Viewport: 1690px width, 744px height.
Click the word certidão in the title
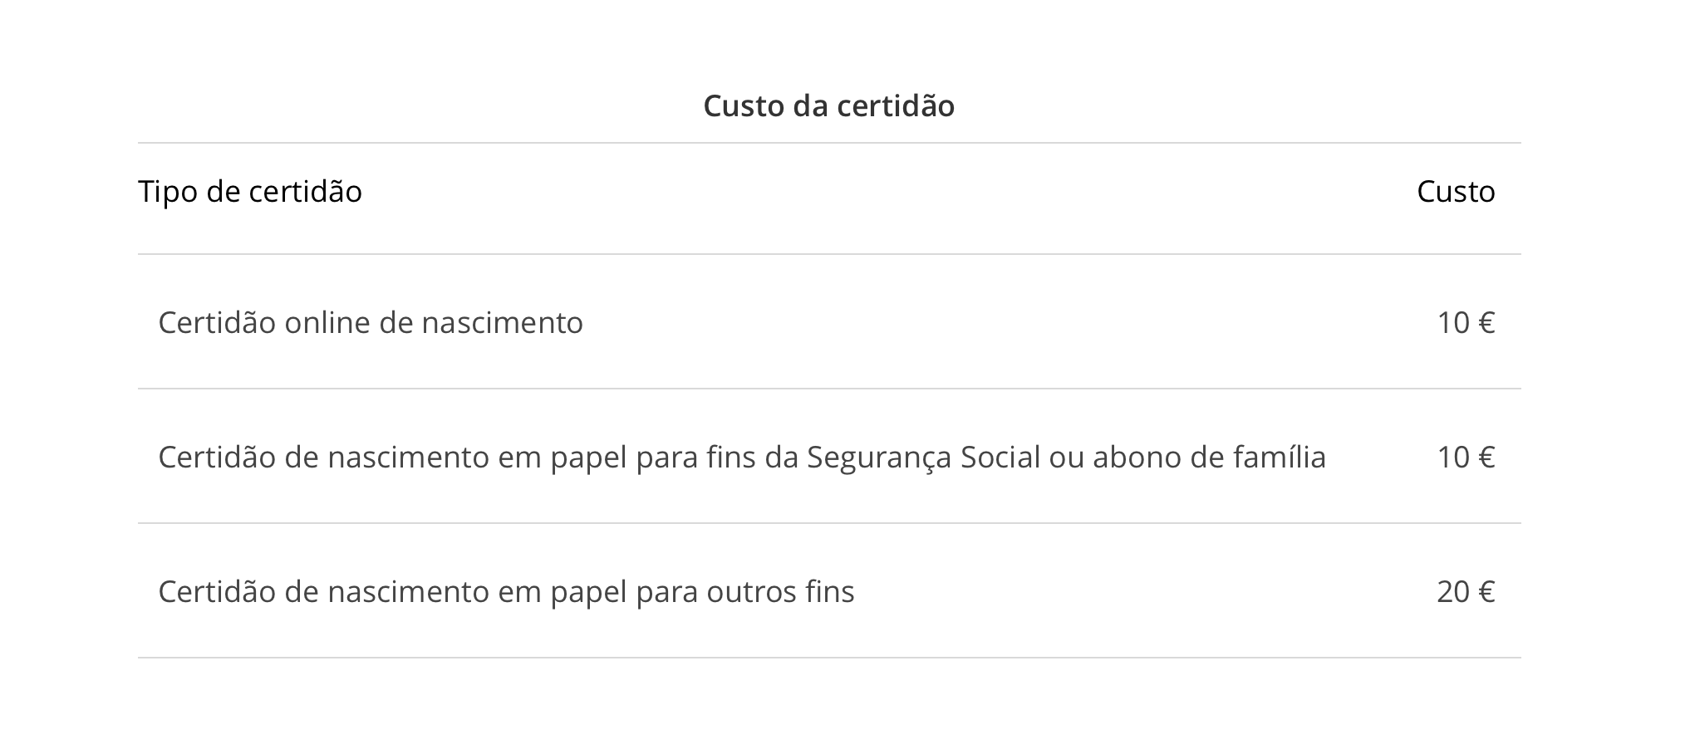pyautogui.click(x=895, y=106)
